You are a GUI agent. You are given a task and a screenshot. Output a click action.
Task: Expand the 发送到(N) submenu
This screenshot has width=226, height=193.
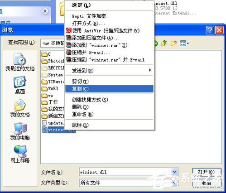pos(109,70)
